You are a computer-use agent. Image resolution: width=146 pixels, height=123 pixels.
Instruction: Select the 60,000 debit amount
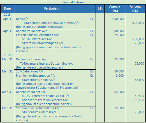pos(119,71)
